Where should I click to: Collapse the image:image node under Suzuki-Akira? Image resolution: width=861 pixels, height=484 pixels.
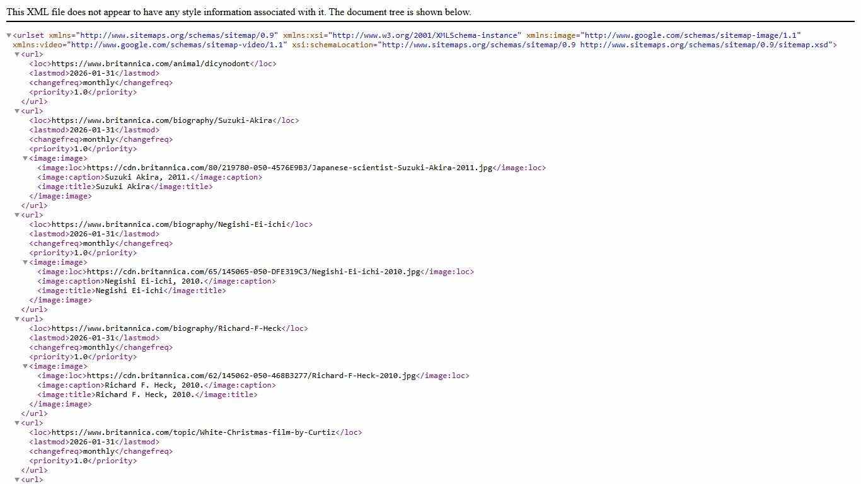coord(26,158)
